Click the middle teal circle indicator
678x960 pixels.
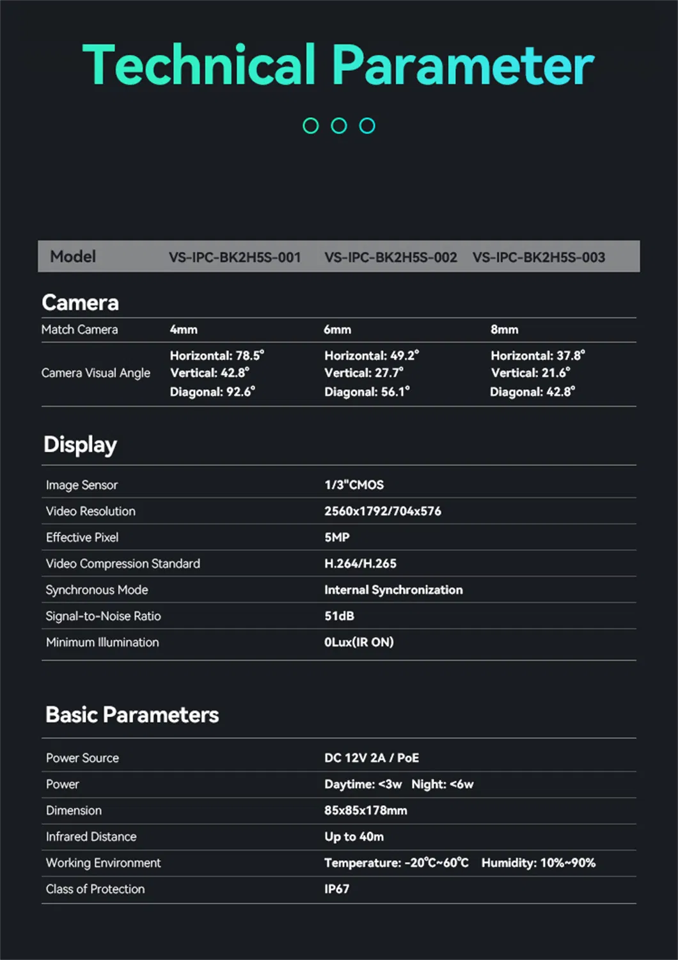[339, 125]
